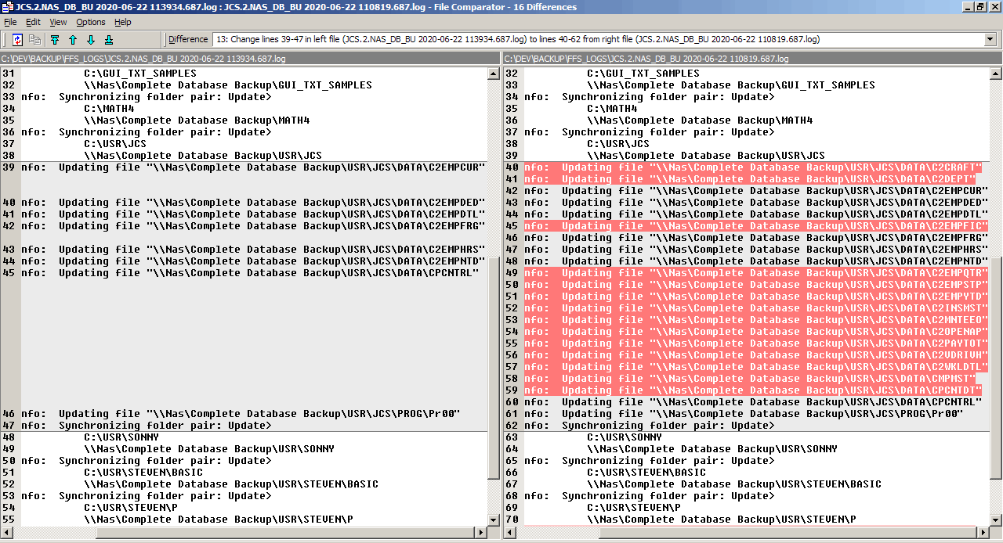Screen dimensions: 1003x543
Task: Click right file path header 110819.687.log
Action: click(646, 59)
